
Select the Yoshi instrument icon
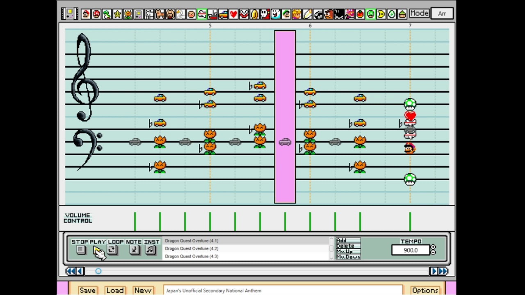(x=107, y=14)
